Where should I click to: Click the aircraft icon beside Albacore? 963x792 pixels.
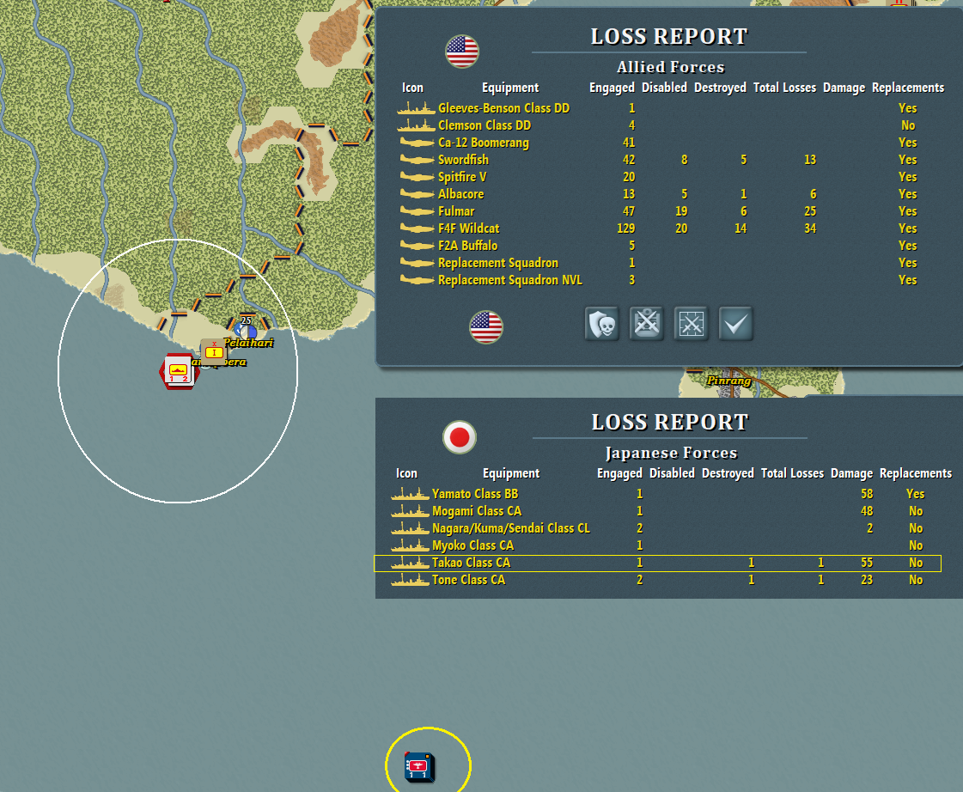coord(417,195)
